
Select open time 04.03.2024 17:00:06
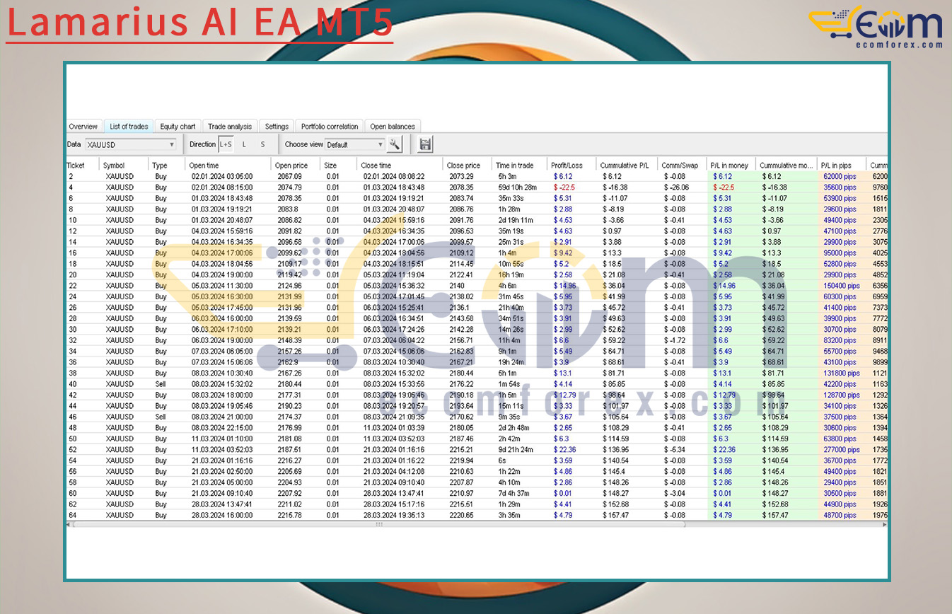(x=222, y=253)
